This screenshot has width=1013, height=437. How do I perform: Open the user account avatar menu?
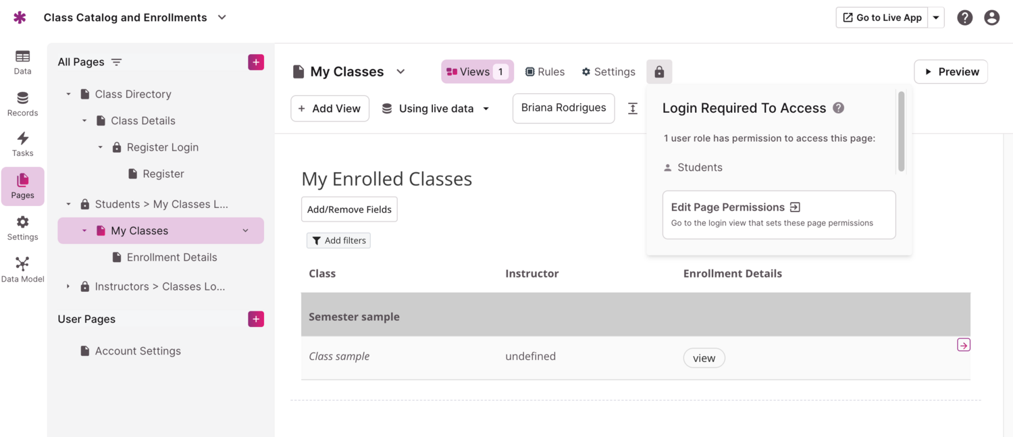coord(991,18)
